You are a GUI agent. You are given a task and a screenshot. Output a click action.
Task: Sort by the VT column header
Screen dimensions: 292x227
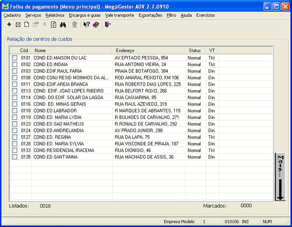point(212,50)
